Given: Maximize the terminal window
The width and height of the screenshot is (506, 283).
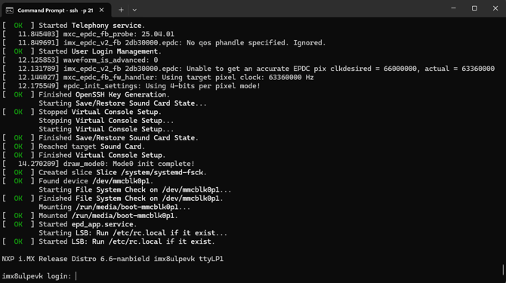Looking at the screenshot, I should (x=474, y=8).
